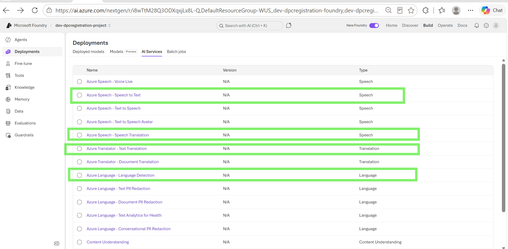Select the Azure Speech - Voice Live radio button
Image resolution: width=508 pixels, height=249 pixels.
click(79, 82)
